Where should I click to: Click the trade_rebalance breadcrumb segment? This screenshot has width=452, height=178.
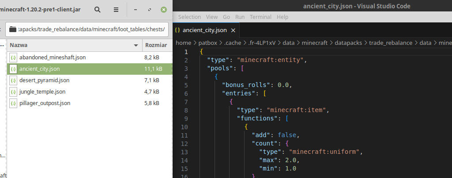(390, 43)
